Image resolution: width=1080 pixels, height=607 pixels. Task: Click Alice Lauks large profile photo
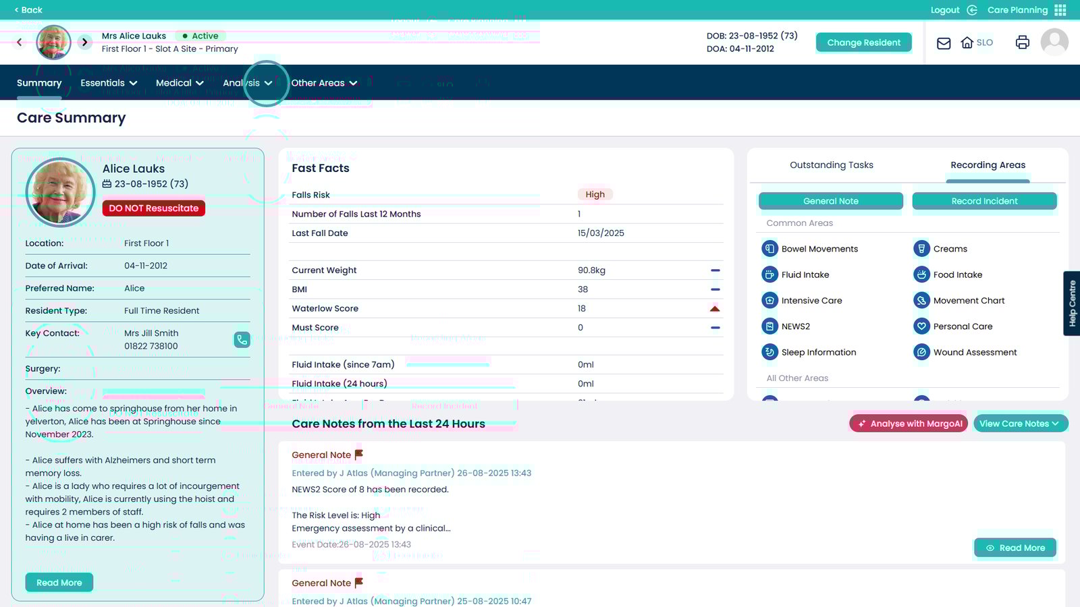(60, 192)
